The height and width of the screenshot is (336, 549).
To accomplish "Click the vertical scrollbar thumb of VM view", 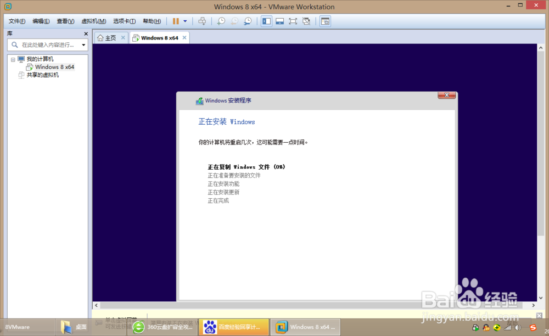I will click(x=541, y=143).
